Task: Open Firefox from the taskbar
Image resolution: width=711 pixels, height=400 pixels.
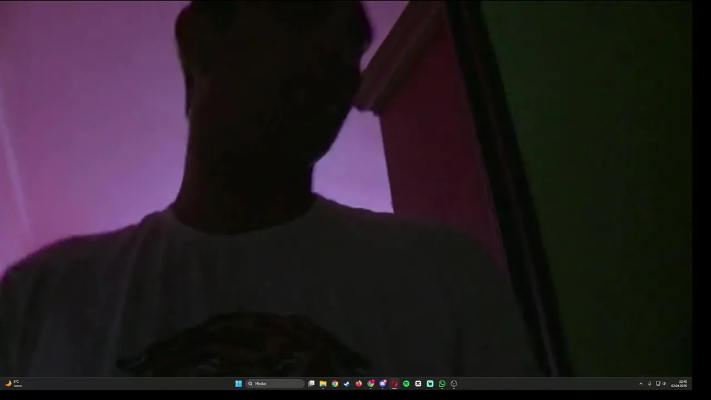Action: (359, 383)
